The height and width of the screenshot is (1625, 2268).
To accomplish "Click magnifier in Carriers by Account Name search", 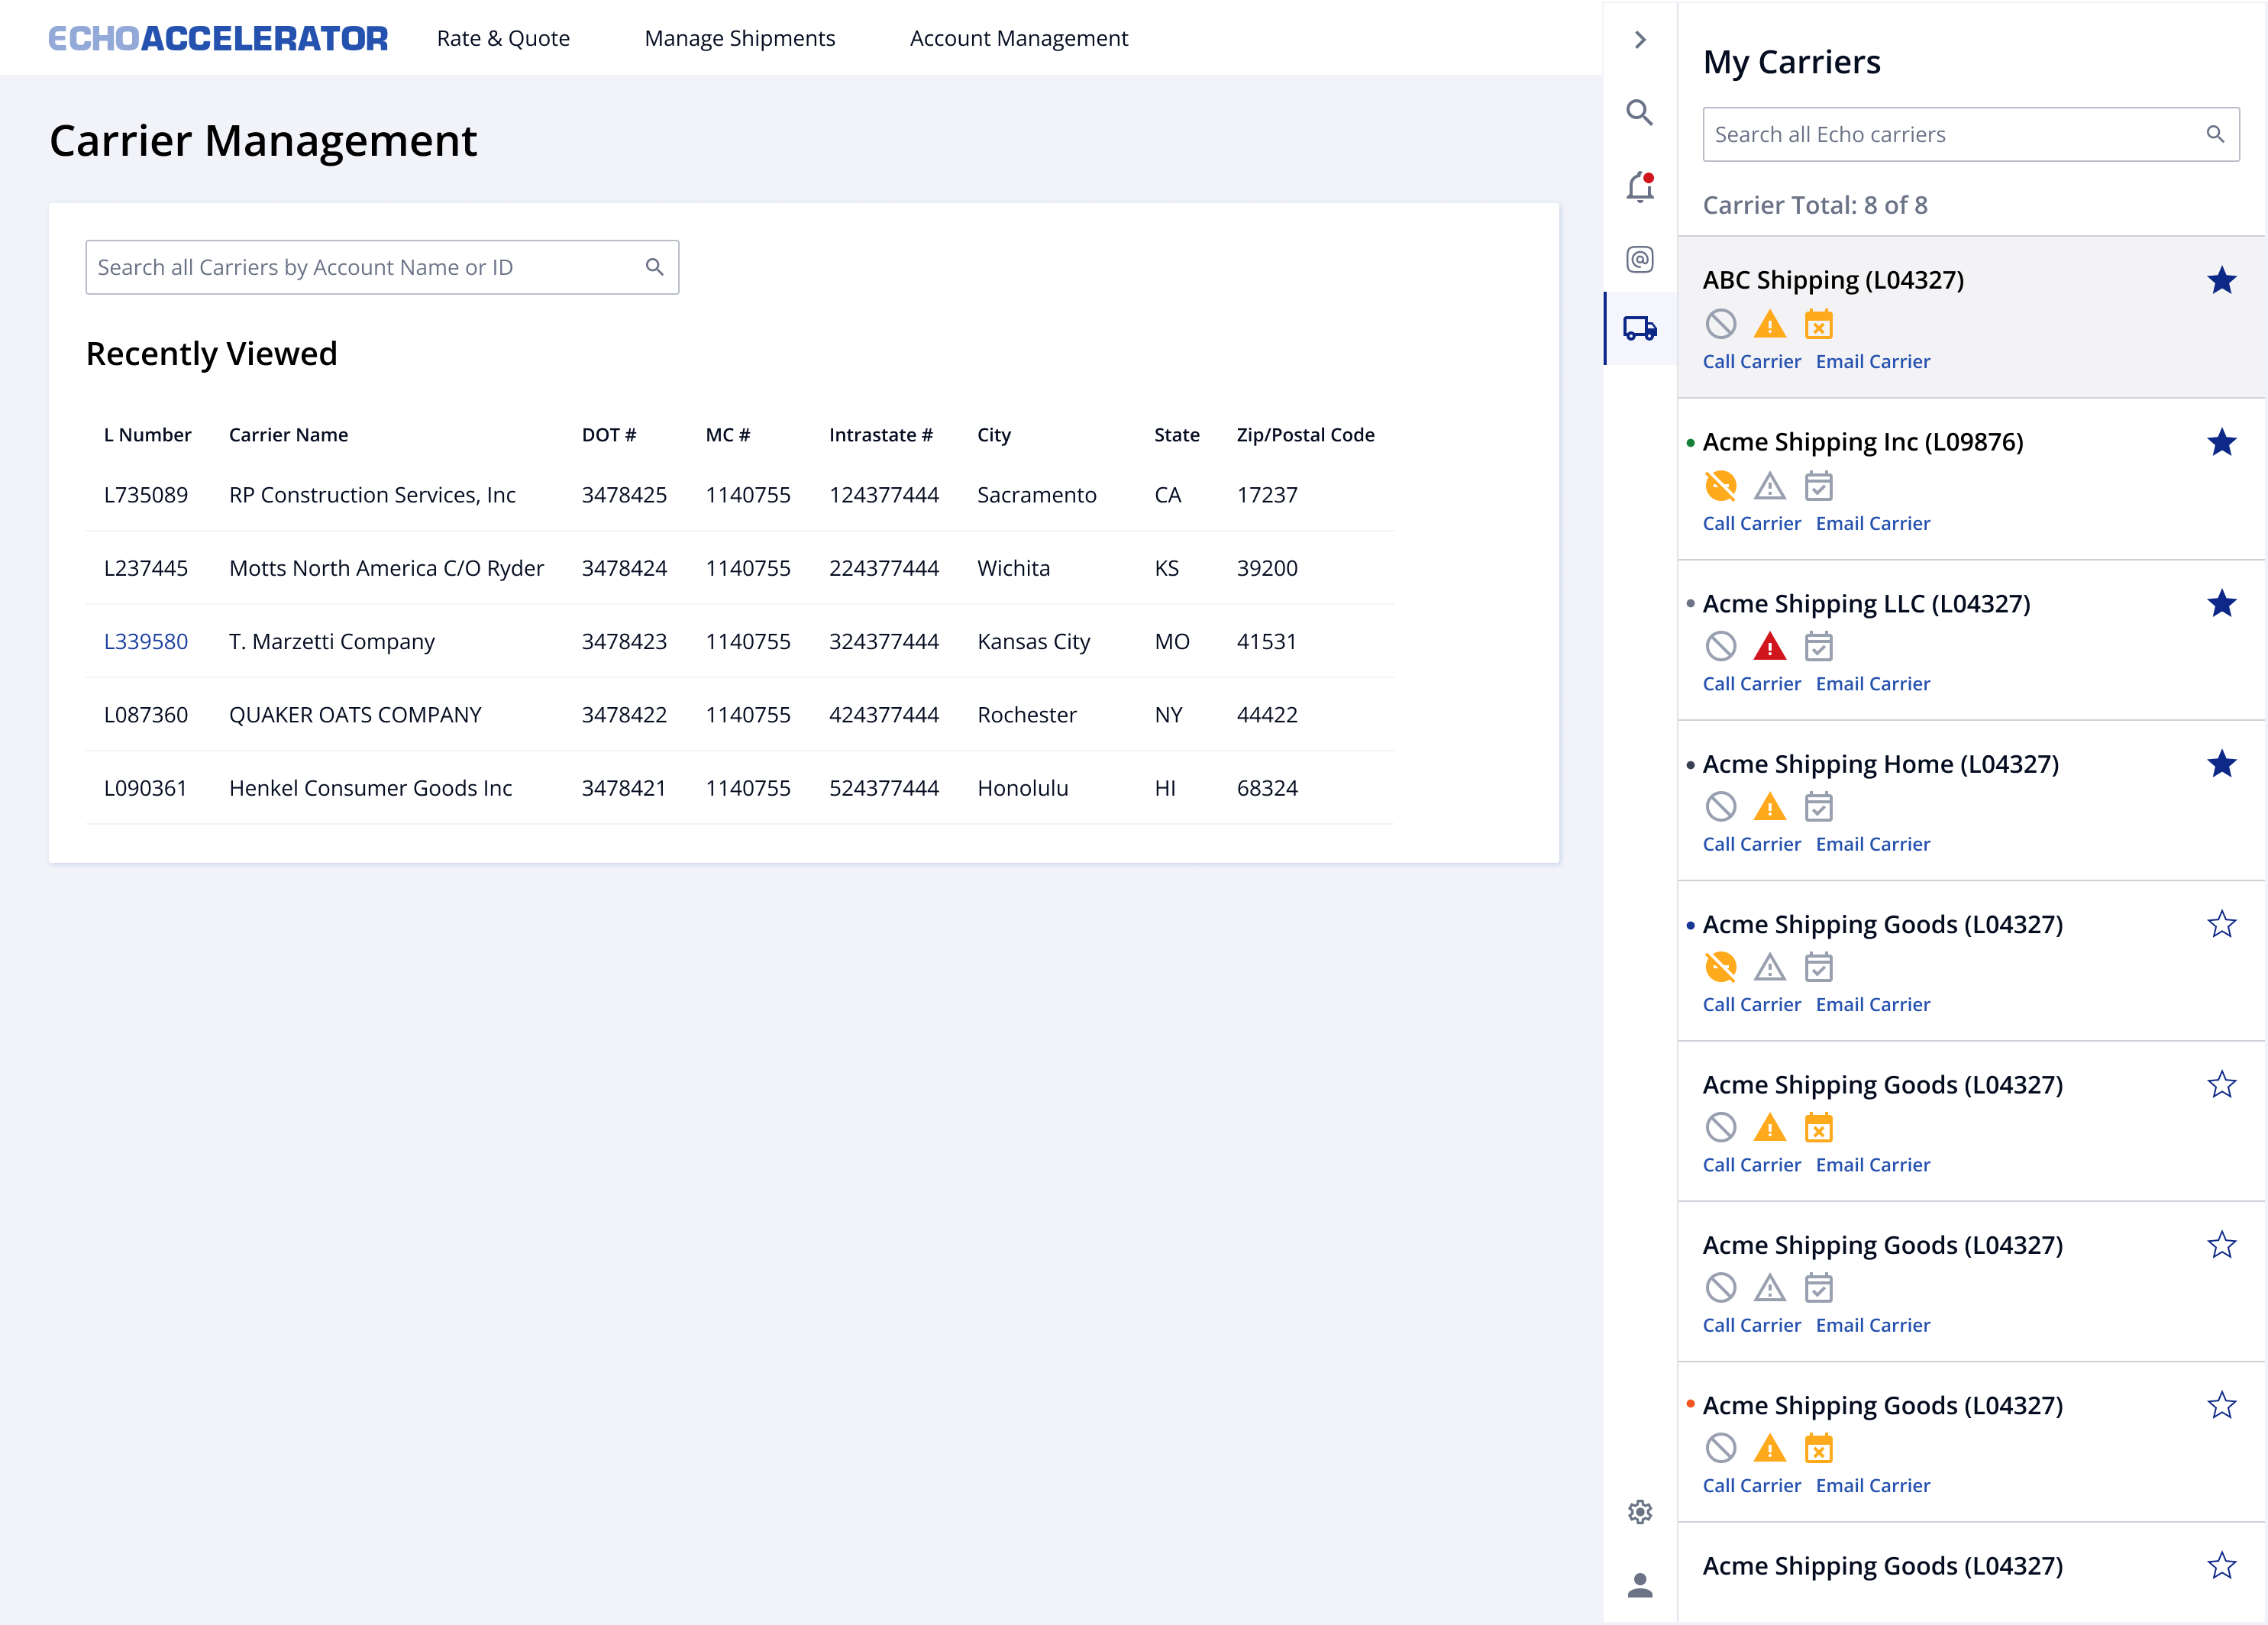I will click(655, 267).
